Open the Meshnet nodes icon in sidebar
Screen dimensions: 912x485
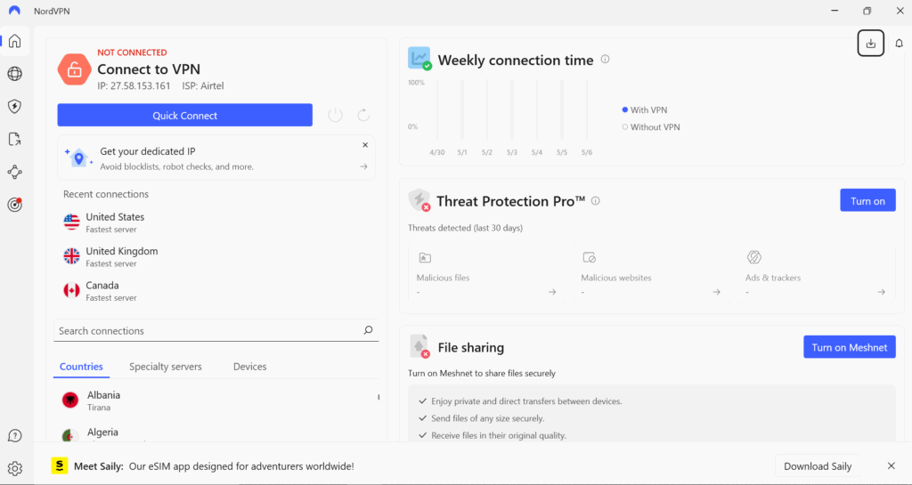[x=15, y=172]
